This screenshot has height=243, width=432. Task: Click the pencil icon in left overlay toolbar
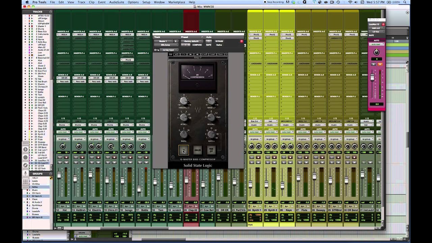click(25, 165)
